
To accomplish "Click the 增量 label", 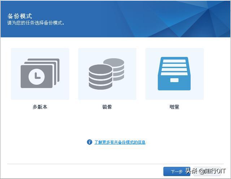I will click(174, 107).
